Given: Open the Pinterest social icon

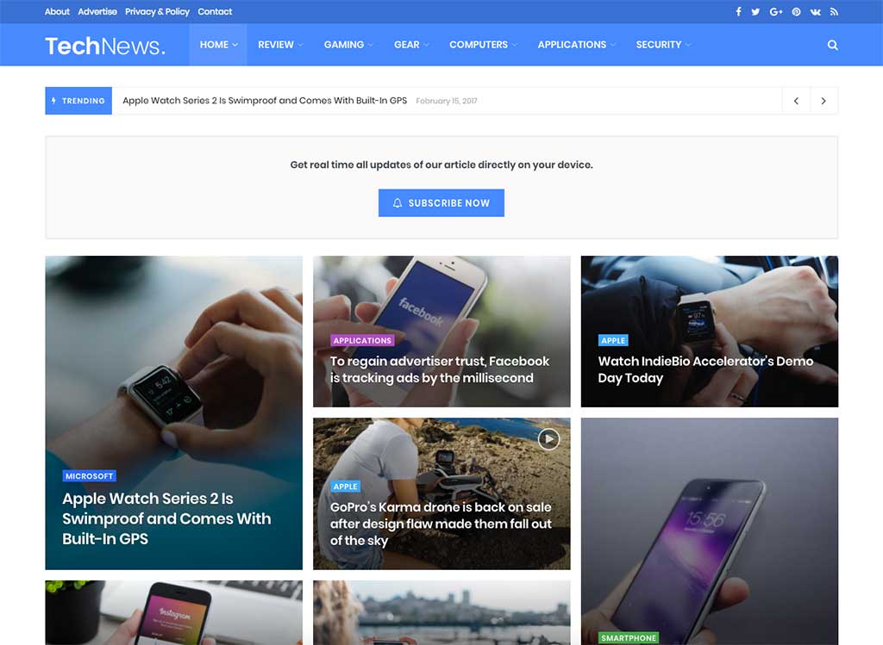Looking at the screenshot, I should (x=796, y=11).
